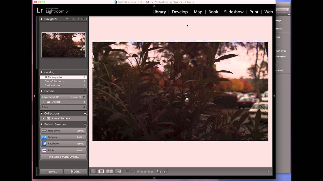Set up Hard Drive publish service
This screenshot has width=323, height=181.
80,131
